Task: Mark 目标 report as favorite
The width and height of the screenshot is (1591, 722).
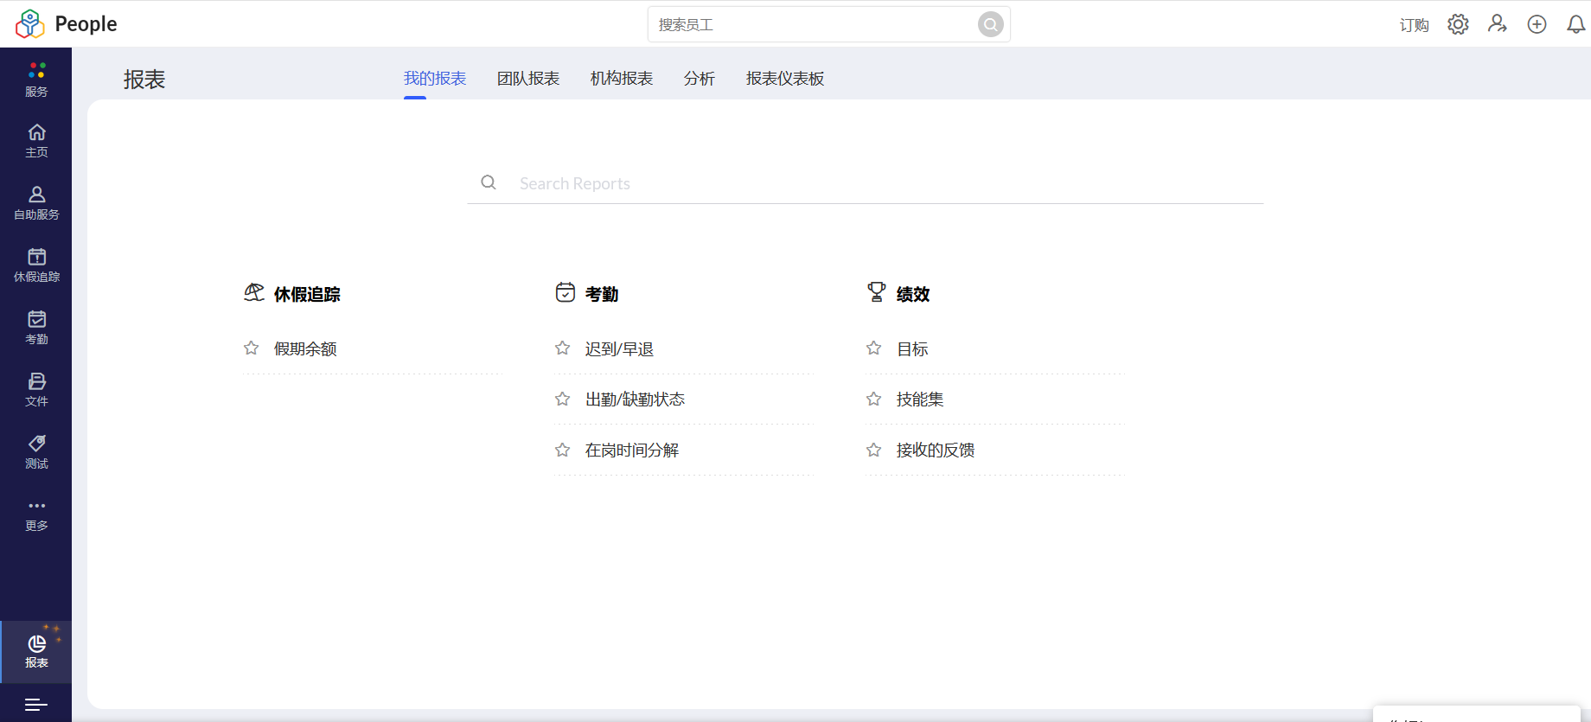Action: coord(874,348)
